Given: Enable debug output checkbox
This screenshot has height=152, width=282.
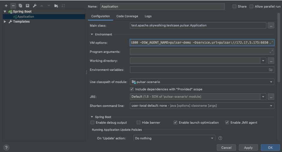Looking at the screenshot, I should click(92, 123).
